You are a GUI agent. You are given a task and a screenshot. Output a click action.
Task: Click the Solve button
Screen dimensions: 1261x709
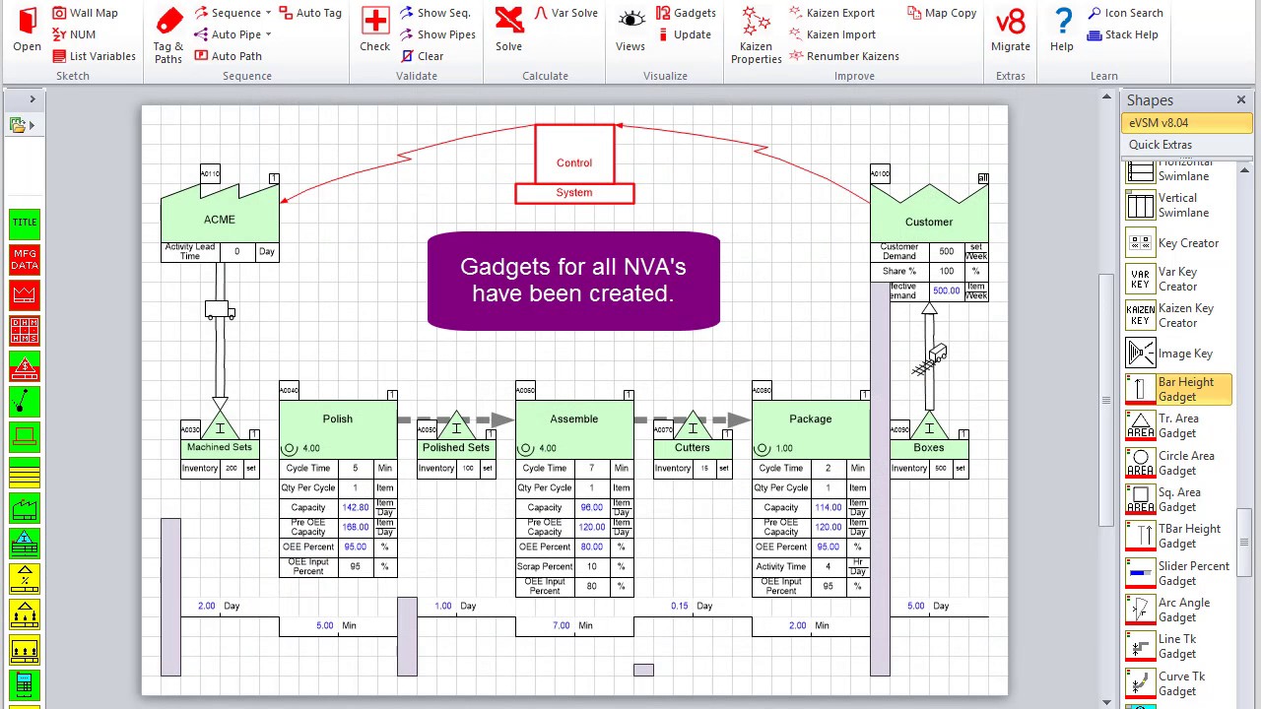(508, 30)
